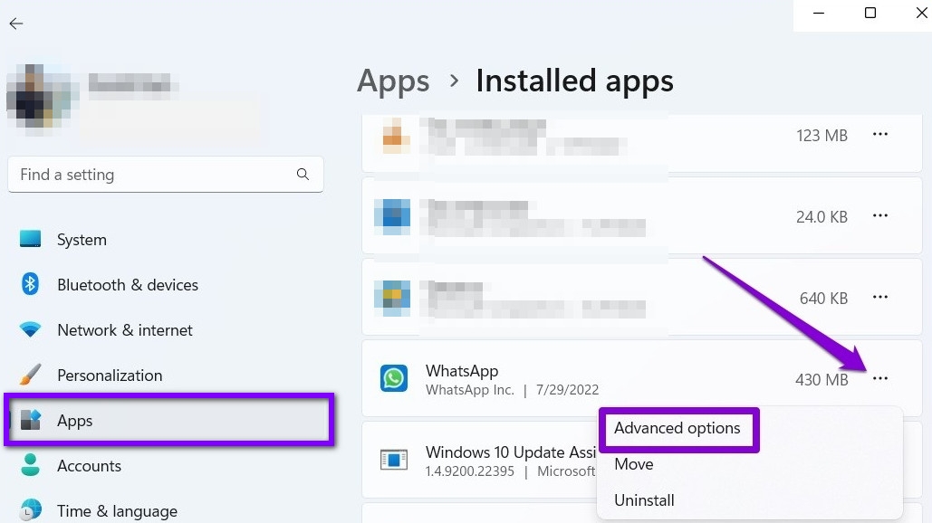Click the back arrow at top left
The height and width of the screenshot is (523, 932).
(15, 24)
